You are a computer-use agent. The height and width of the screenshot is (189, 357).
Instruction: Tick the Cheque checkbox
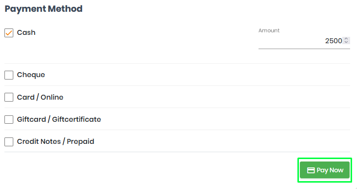[9, 75]
